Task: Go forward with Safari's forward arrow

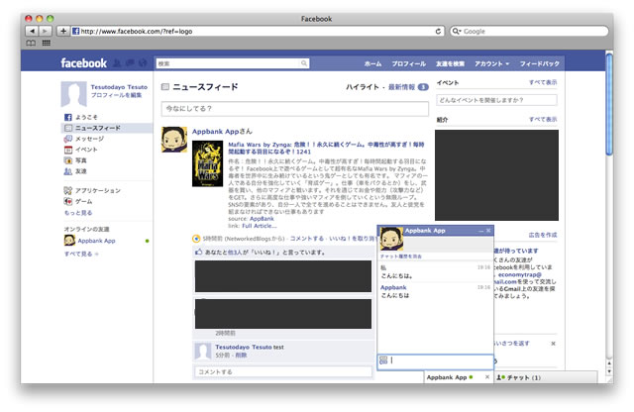Action: coord(46,31)
